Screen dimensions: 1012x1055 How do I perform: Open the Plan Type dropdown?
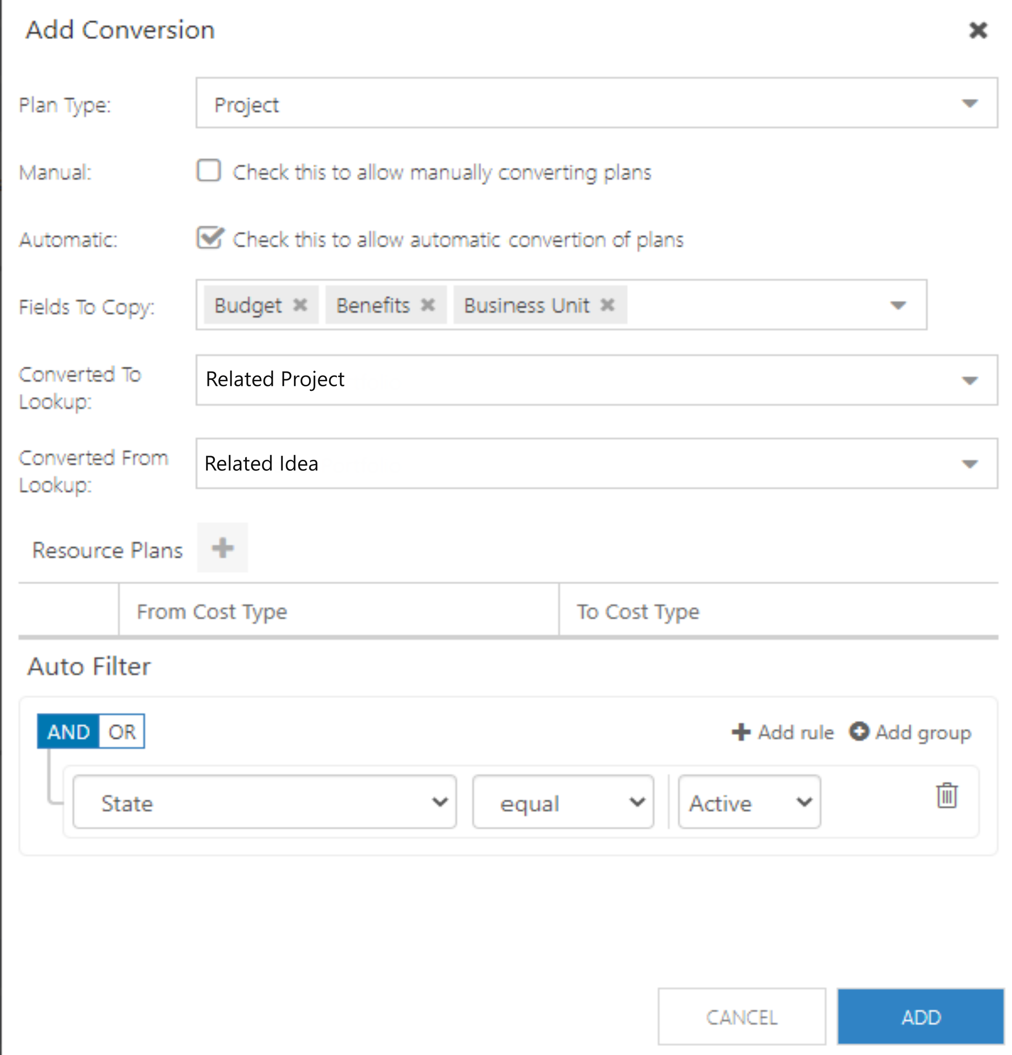969,104
